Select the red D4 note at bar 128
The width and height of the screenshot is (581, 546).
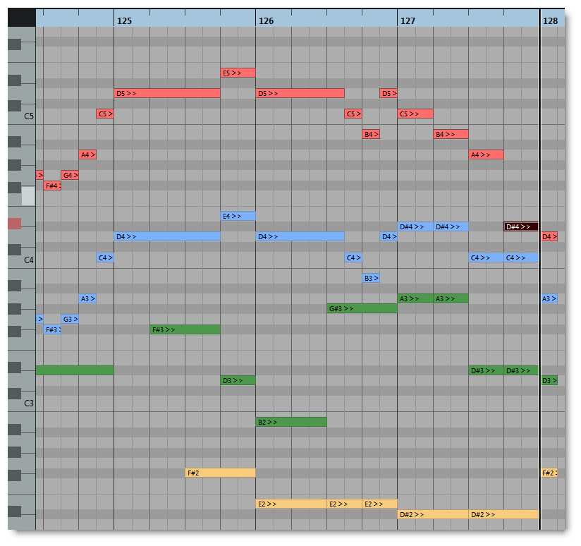point(549,236)
